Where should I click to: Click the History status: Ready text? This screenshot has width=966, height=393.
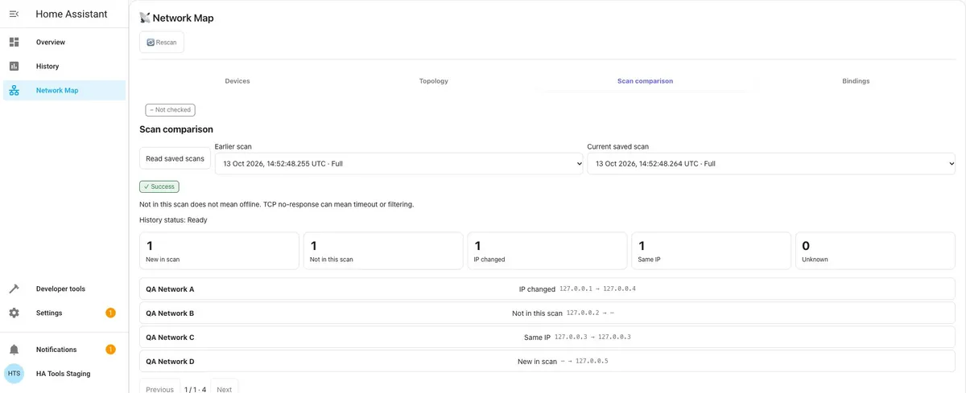coord(173,219)
